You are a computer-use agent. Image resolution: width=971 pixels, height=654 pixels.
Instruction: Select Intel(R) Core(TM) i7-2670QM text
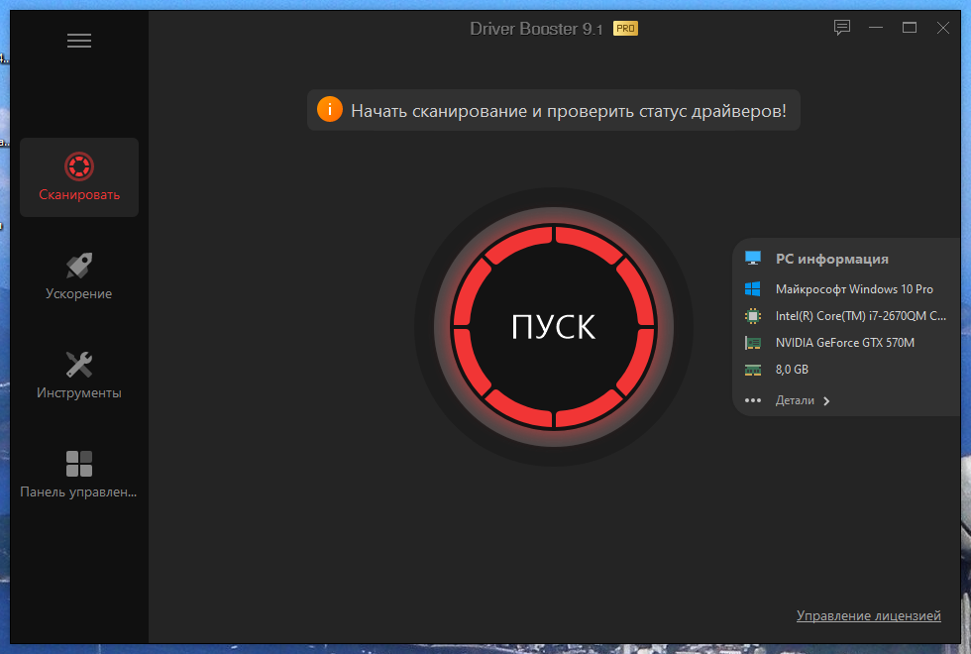coord(860,316)
